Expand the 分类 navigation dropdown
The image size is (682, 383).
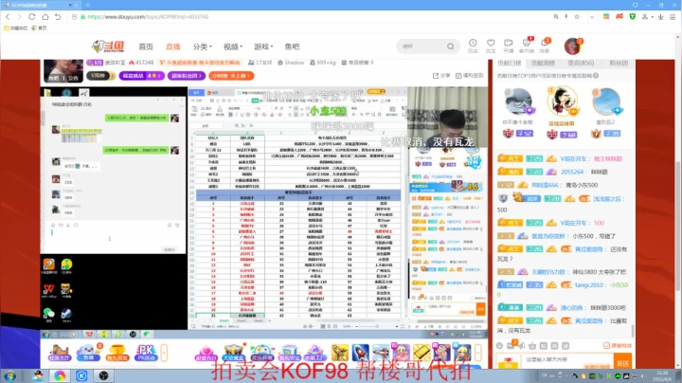(203, 46)
